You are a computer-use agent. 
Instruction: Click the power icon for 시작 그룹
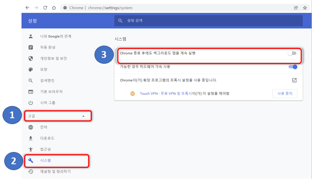click(31, 103)
